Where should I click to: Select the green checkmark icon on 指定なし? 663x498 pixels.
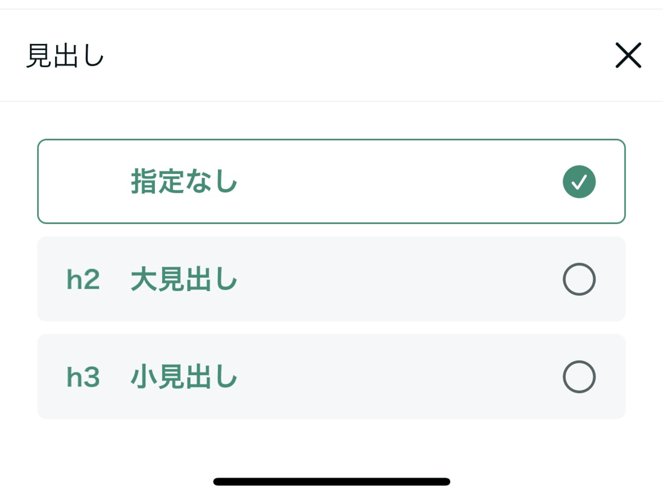click(x=579, y=182)
